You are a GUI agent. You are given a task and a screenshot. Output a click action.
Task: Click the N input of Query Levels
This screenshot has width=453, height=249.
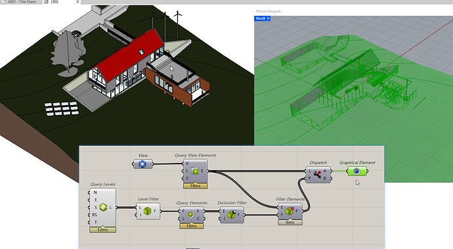(x=95, y=192)
